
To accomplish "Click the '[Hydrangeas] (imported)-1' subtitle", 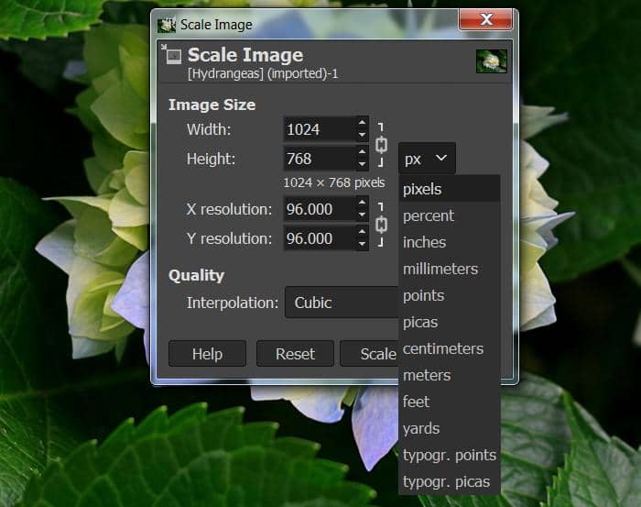I will pyautogui.click(x=263, y=74).
